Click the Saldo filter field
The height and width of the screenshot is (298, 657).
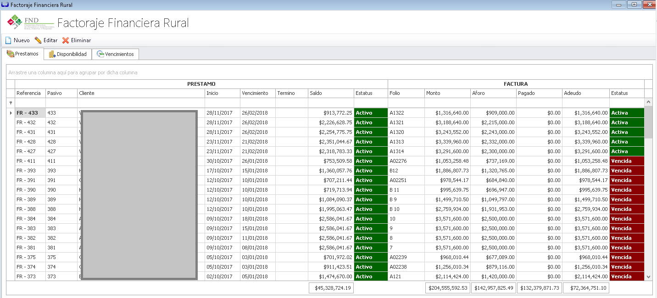click(331, 103)
